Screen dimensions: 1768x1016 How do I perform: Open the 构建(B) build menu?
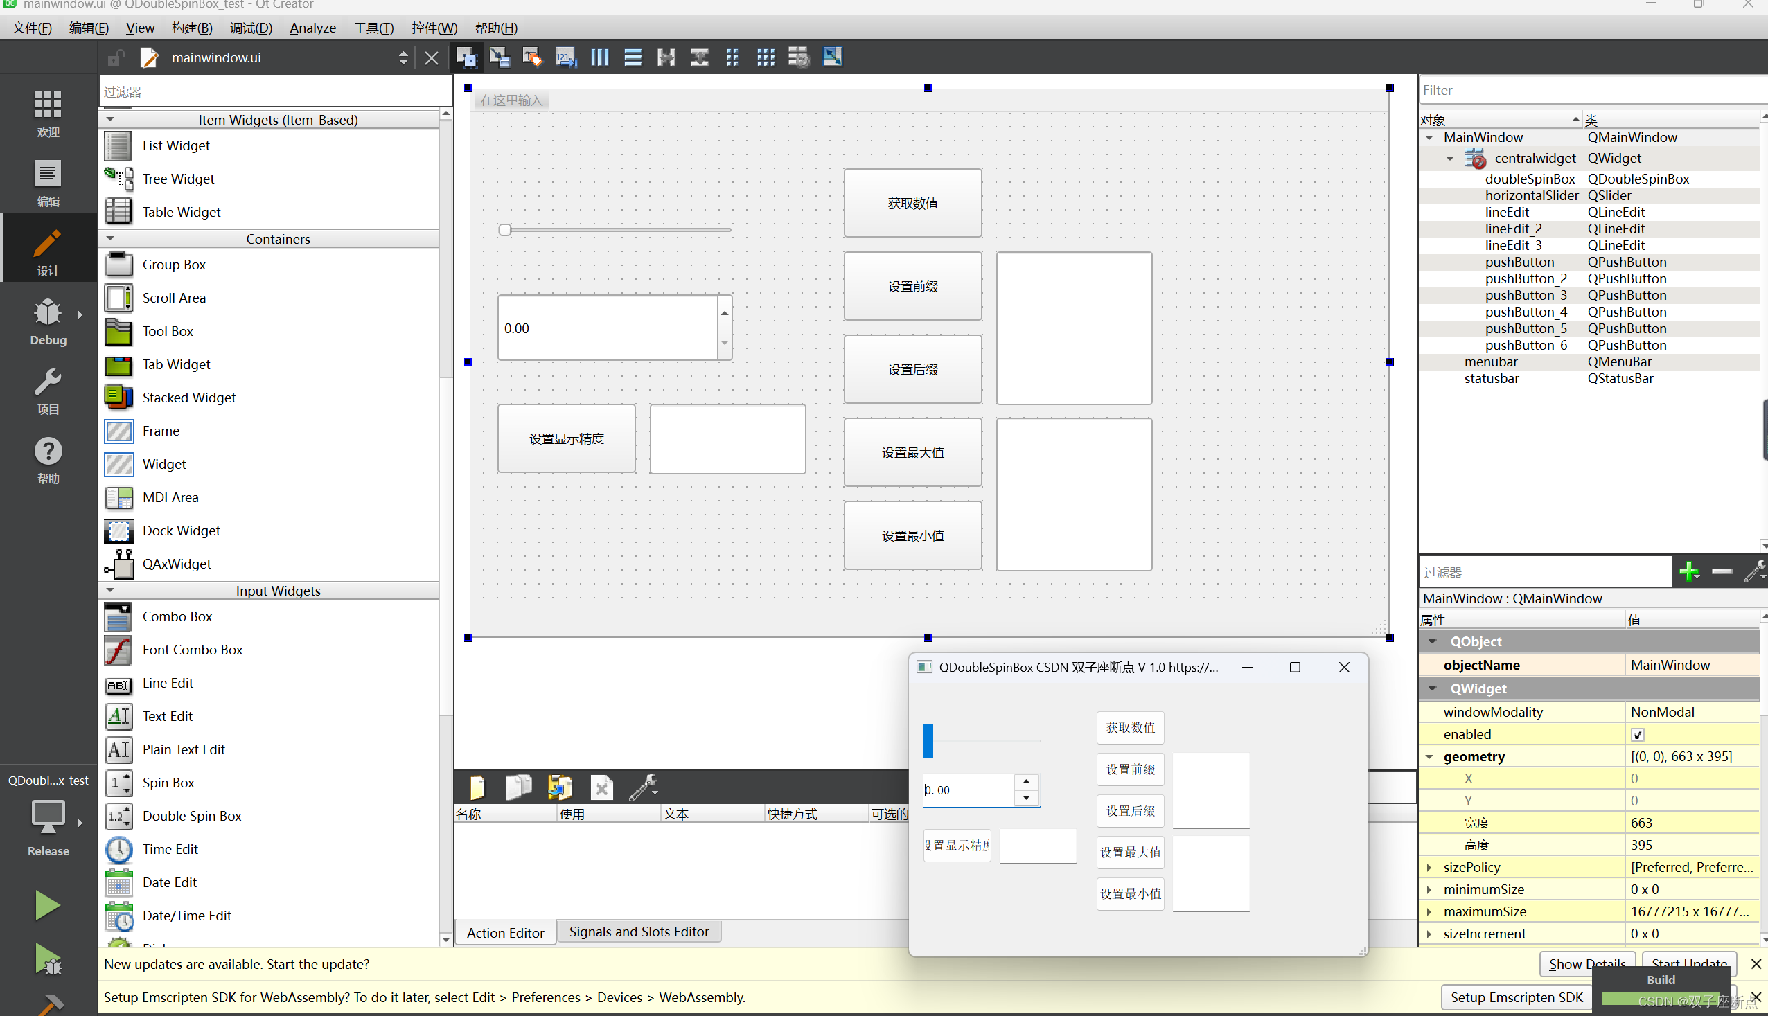click(191, 28)
